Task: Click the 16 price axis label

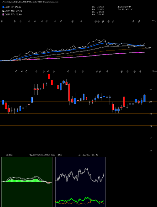Action: [150, 151]
